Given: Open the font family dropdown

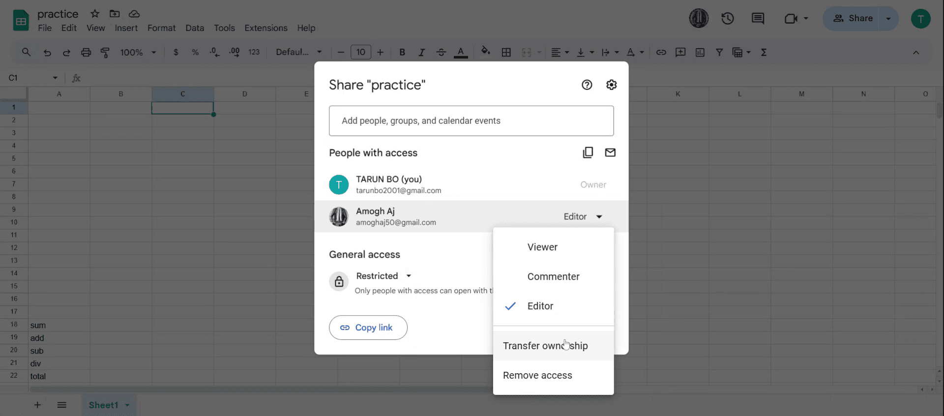Looking at the screenshot, I should tap(298, 52).
